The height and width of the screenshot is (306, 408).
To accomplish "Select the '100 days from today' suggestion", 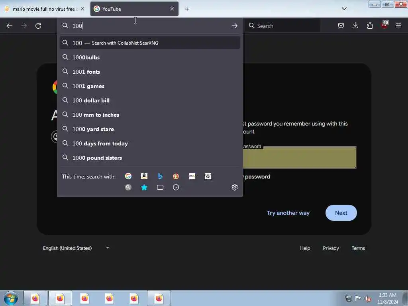I will click(x=150, y=143).
